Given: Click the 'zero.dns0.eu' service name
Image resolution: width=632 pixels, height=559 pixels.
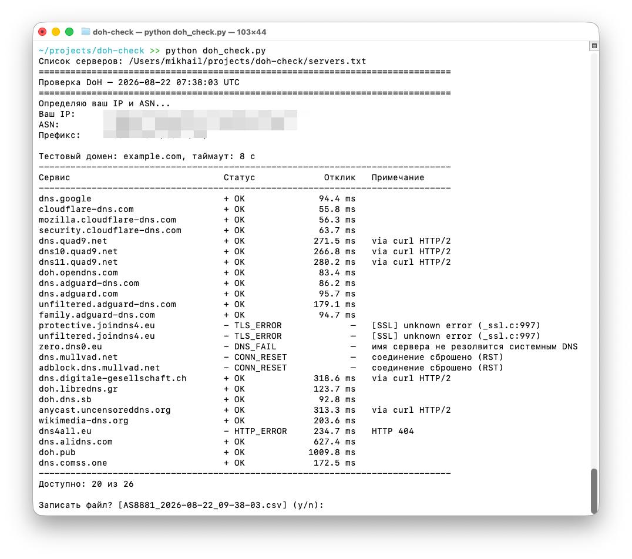Looking at the screenshot, I should pyautogui.click(x=70, y=346).
